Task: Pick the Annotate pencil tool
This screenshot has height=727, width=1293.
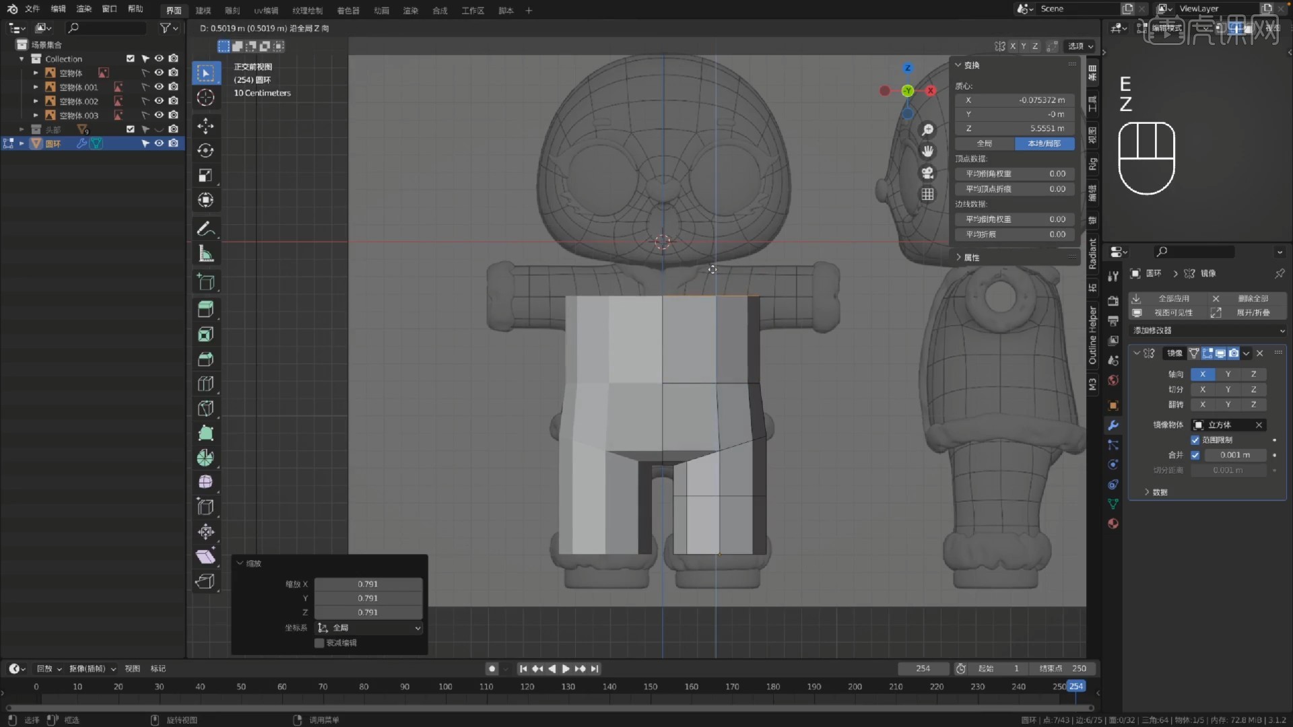Action: tap(206, 229)
